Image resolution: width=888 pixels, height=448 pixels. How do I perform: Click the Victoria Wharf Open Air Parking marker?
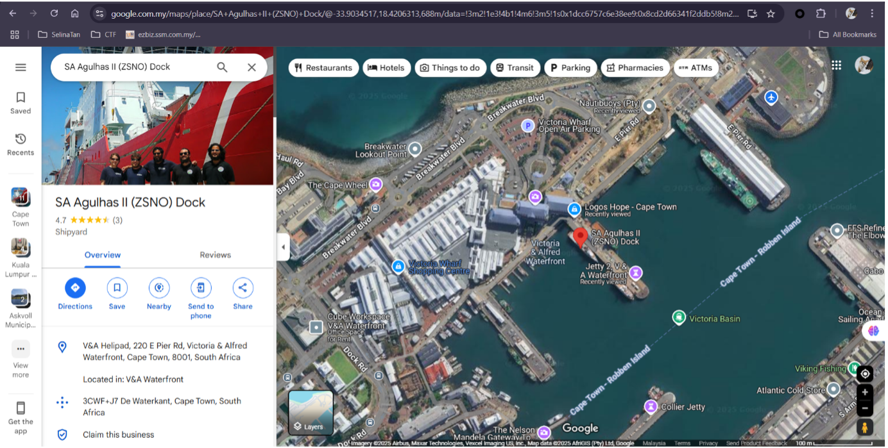point(528,126)
